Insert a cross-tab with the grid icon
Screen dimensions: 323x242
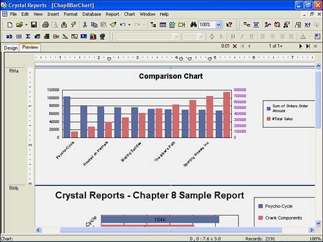point(37,37)
